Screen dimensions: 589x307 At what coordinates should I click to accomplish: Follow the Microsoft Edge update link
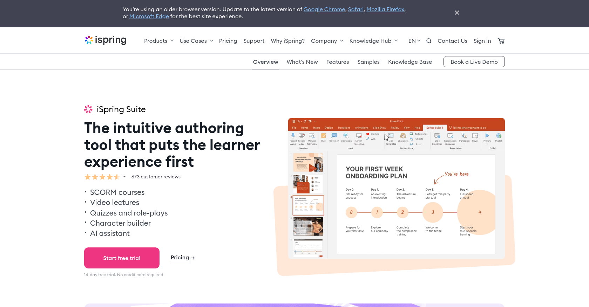(x=149, y=16)
